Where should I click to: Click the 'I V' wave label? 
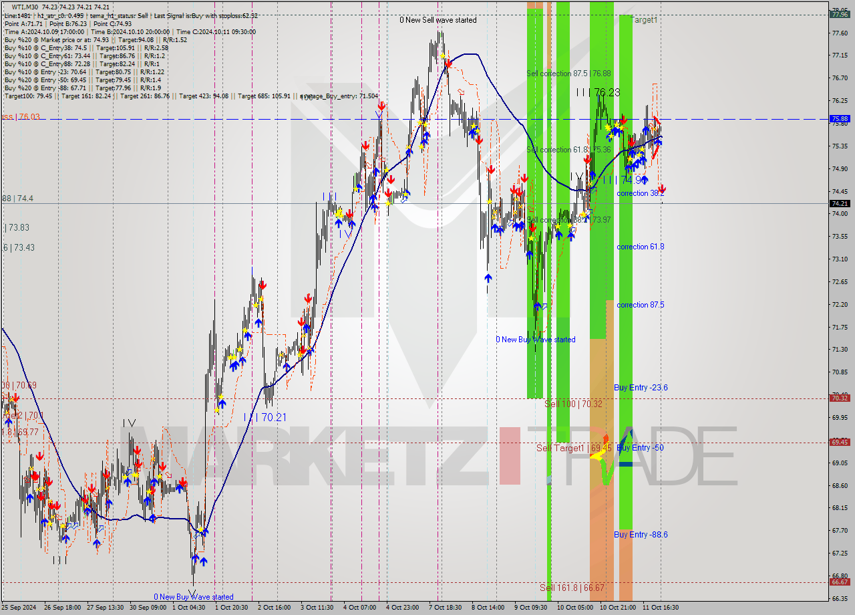coord(129,423)
